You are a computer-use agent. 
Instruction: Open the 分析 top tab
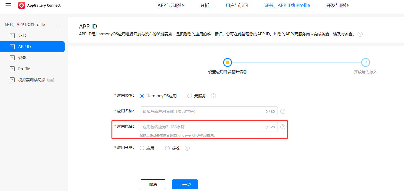click(205, 6)
